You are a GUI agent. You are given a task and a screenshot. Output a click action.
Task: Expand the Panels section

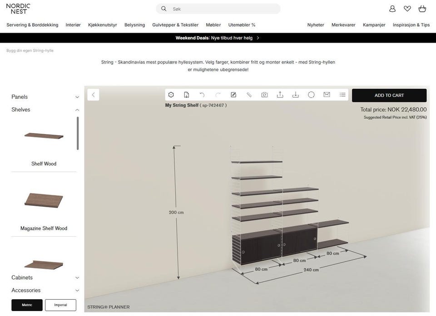(45, 97)
